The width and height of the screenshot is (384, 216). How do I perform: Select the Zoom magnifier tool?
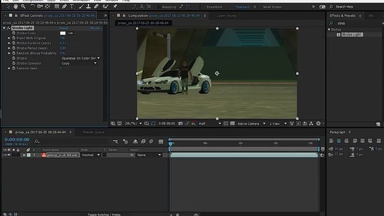(23, 7)
